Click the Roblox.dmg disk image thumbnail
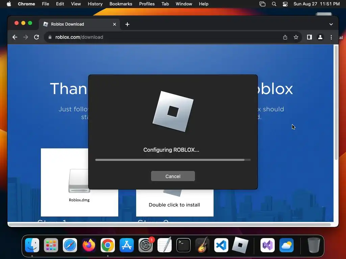This screenshot has height=259, width=346. 79,181
